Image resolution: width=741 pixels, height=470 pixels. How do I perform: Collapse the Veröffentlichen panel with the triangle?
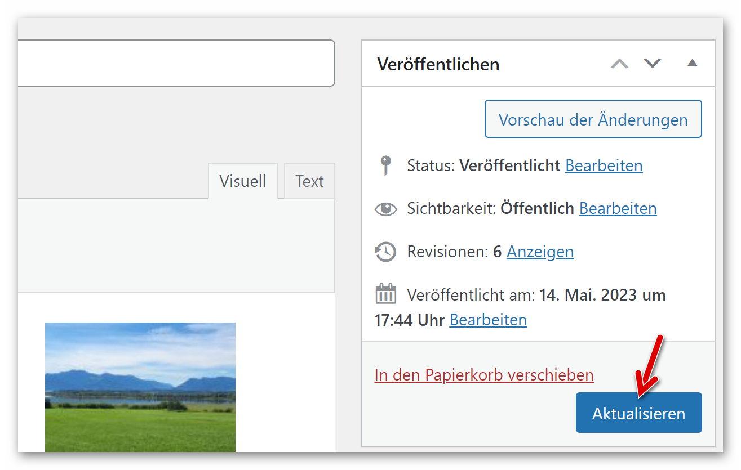click(x=692, y=63)
